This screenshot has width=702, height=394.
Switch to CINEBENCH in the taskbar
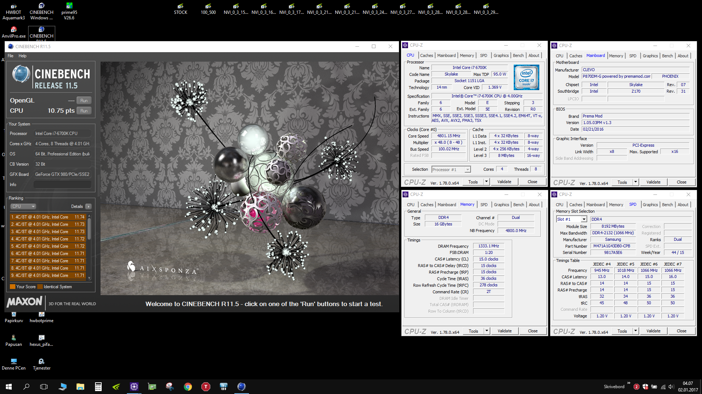tap(241, 387)
